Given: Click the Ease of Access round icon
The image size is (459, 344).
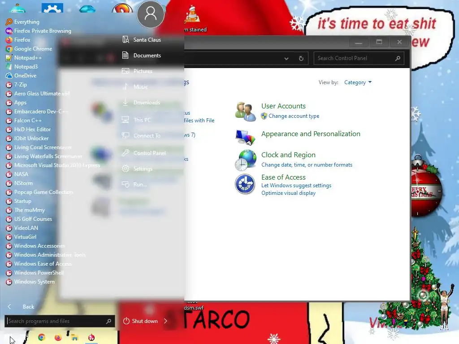Looking at the screenshot, I should 245,184.
